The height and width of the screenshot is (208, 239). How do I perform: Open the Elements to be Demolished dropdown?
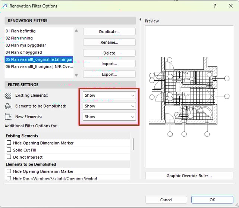coord(109,106)
